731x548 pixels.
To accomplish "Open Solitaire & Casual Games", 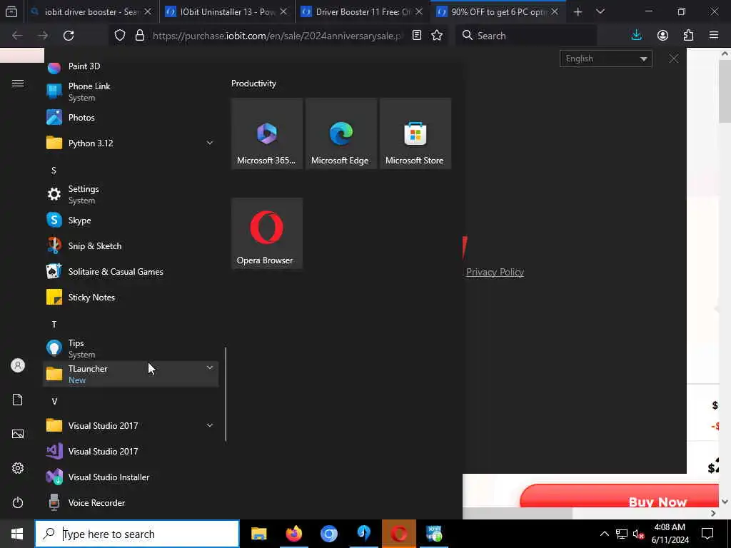I will tap(131, 271).
